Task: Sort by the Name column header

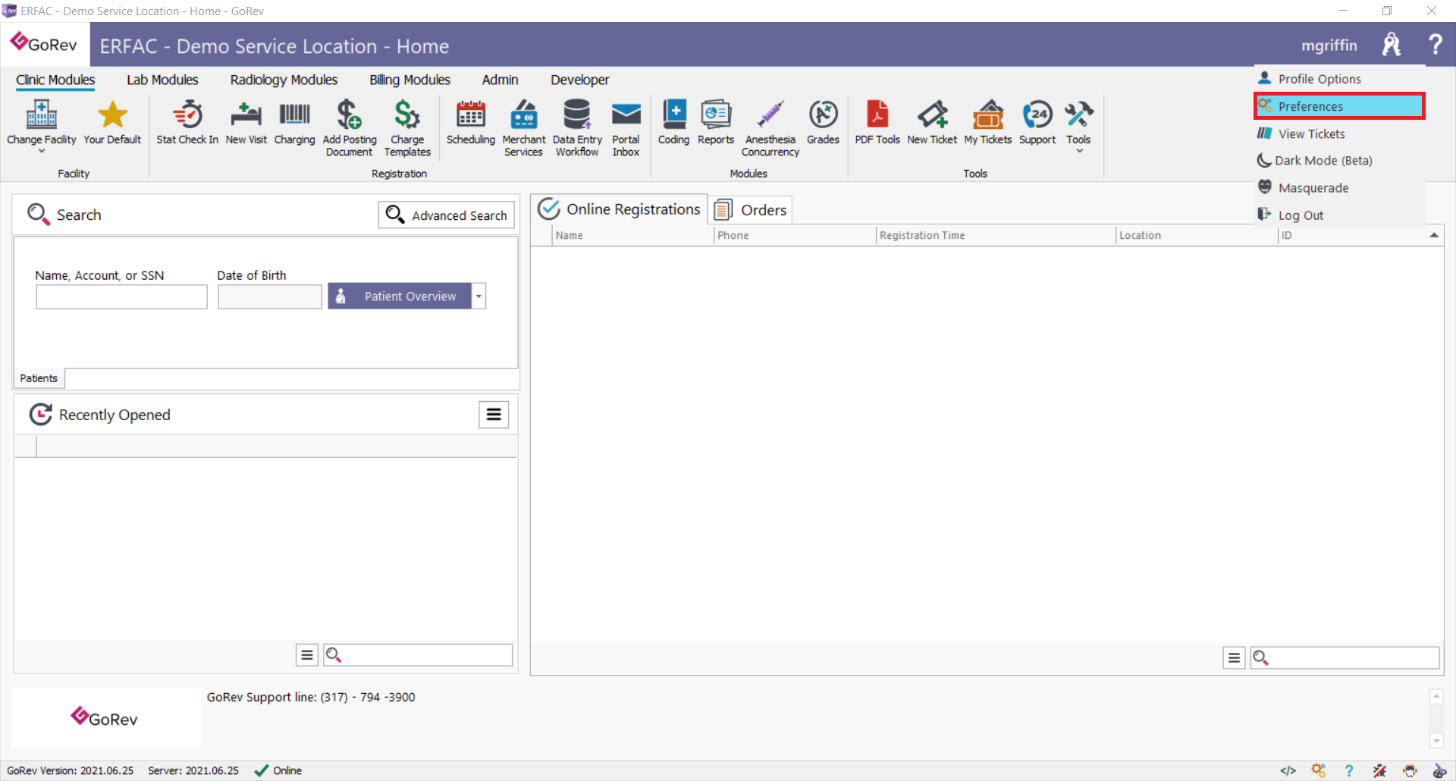Action: [x=632, y=235]
